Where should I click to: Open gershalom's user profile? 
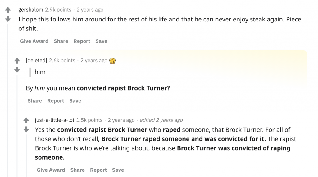(x=31, y=10)
